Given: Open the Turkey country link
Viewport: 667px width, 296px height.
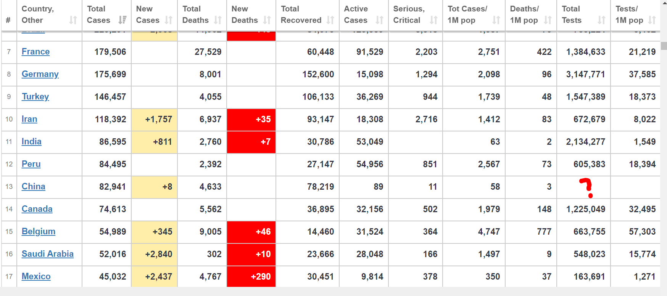Looking at the screenshot, I should [x=35, y=97].
